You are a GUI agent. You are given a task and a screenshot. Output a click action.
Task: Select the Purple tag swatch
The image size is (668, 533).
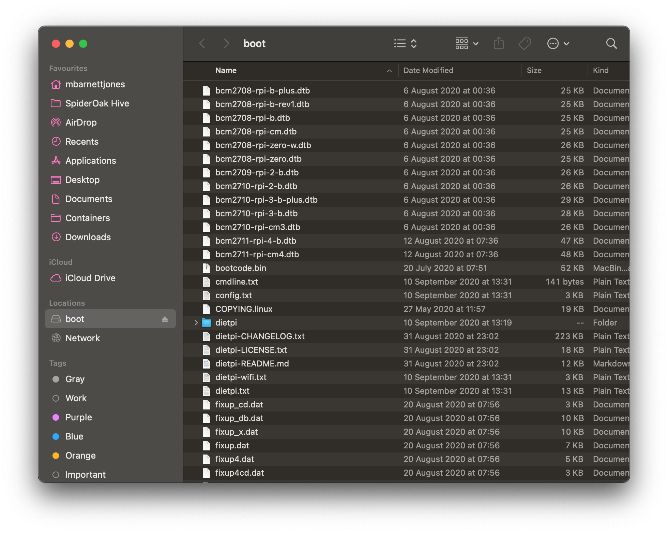point(56,417)
